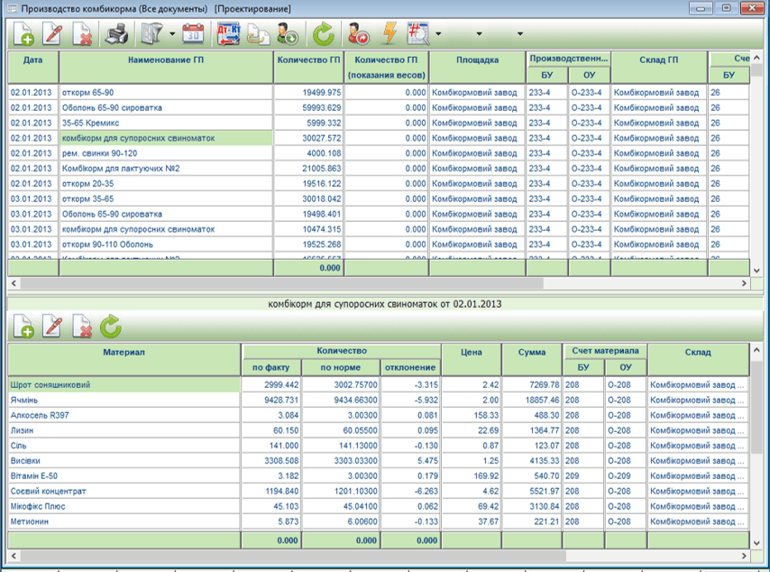The image size is (770, 572).
Task: Click the calendar date period icon
Action: [x=194, y=35]
